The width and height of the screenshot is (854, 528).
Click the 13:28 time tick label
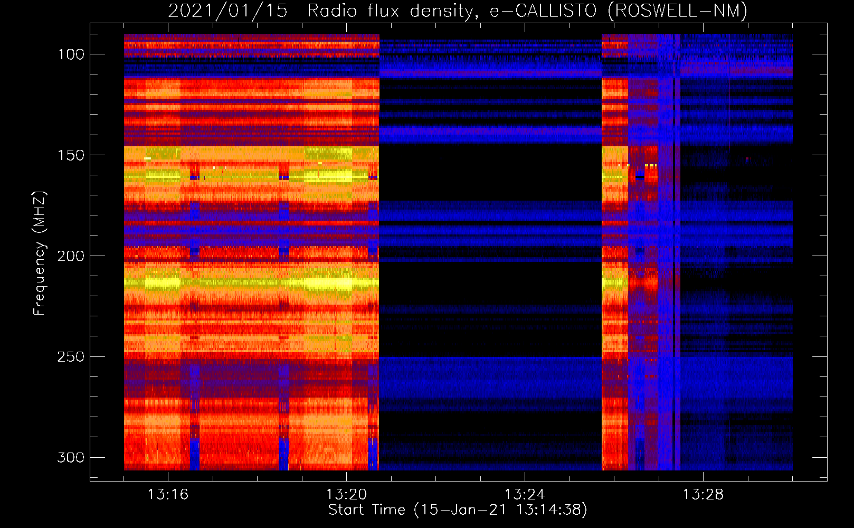[703, 495]
